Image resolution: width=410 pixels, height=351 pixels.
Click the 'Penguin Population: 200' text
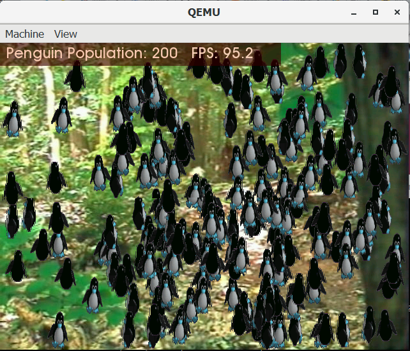(92, 54)
